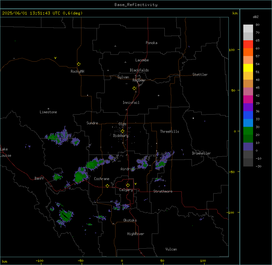Click the -100 tick on the bottom axis

39,261
